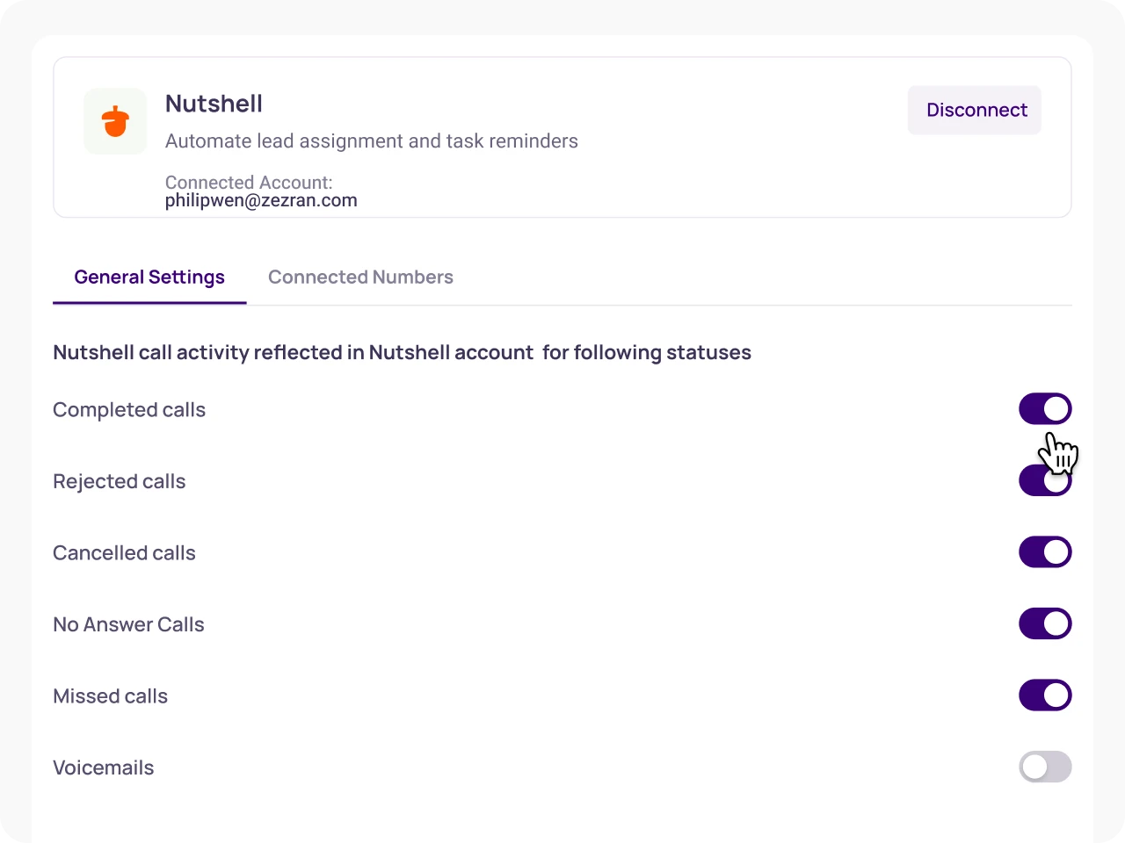Click the call activity statuses heading
Screen dimensions: 1125x843
point(402,353)
